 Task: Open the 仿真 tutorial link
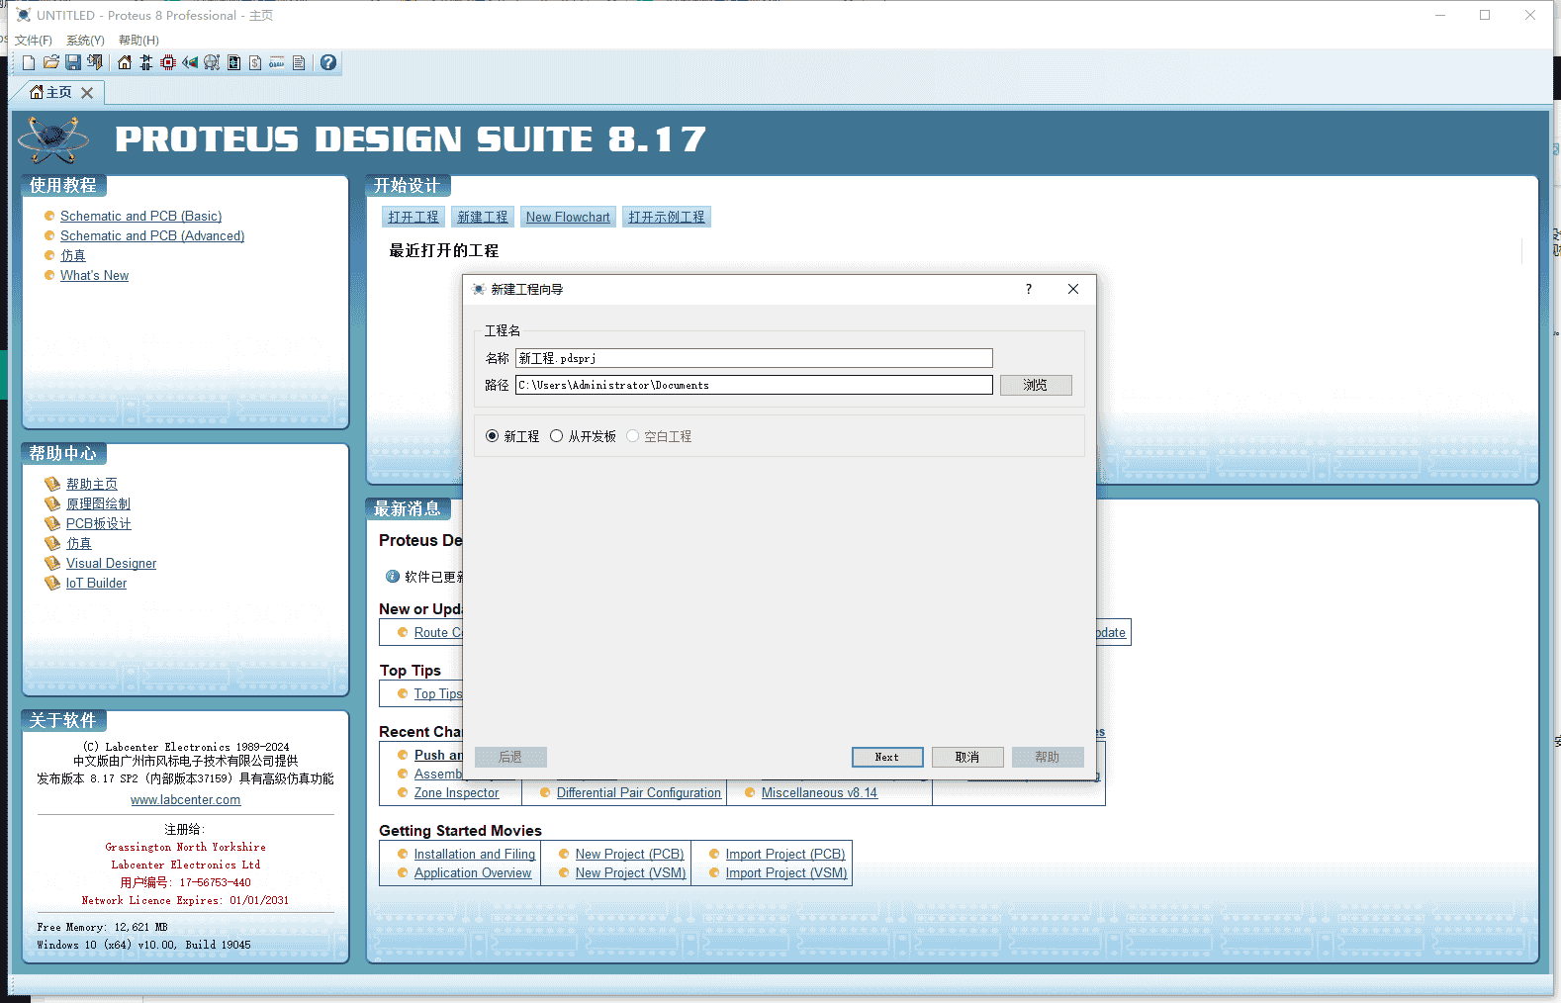[73, 255]
